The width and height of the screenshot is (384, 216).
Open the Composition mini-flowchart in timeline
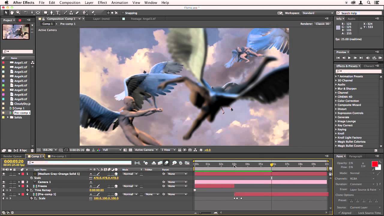tap(137, 163)
